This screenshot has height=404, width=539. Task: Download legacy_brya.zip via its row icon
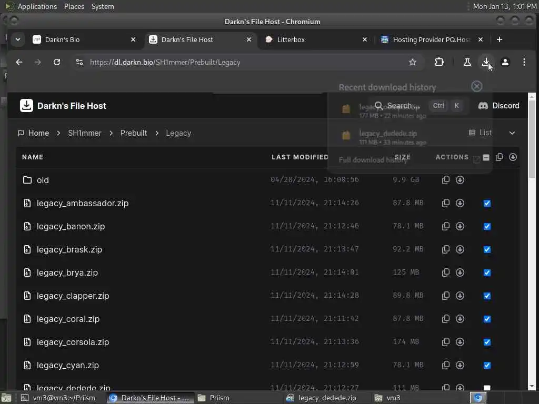(x=460, y=272)
